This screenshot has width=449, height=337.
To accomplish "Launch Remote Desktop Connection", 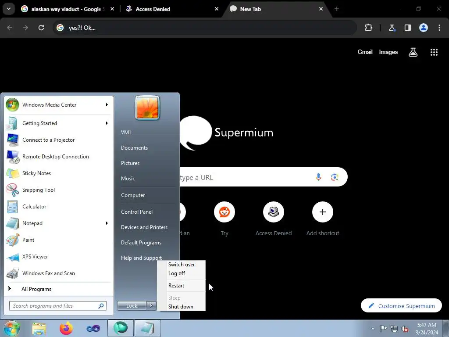I will 59,157.
